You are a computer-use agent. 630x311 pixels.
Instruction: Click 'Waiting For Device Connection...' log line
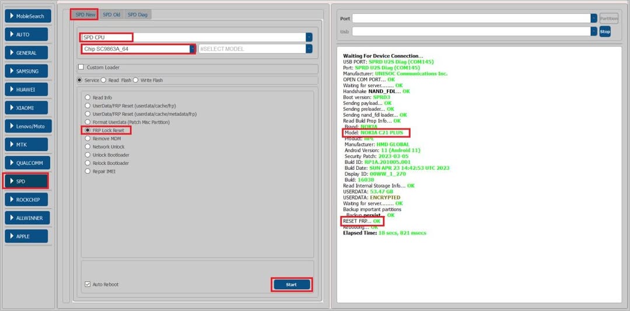pos(383,56)
